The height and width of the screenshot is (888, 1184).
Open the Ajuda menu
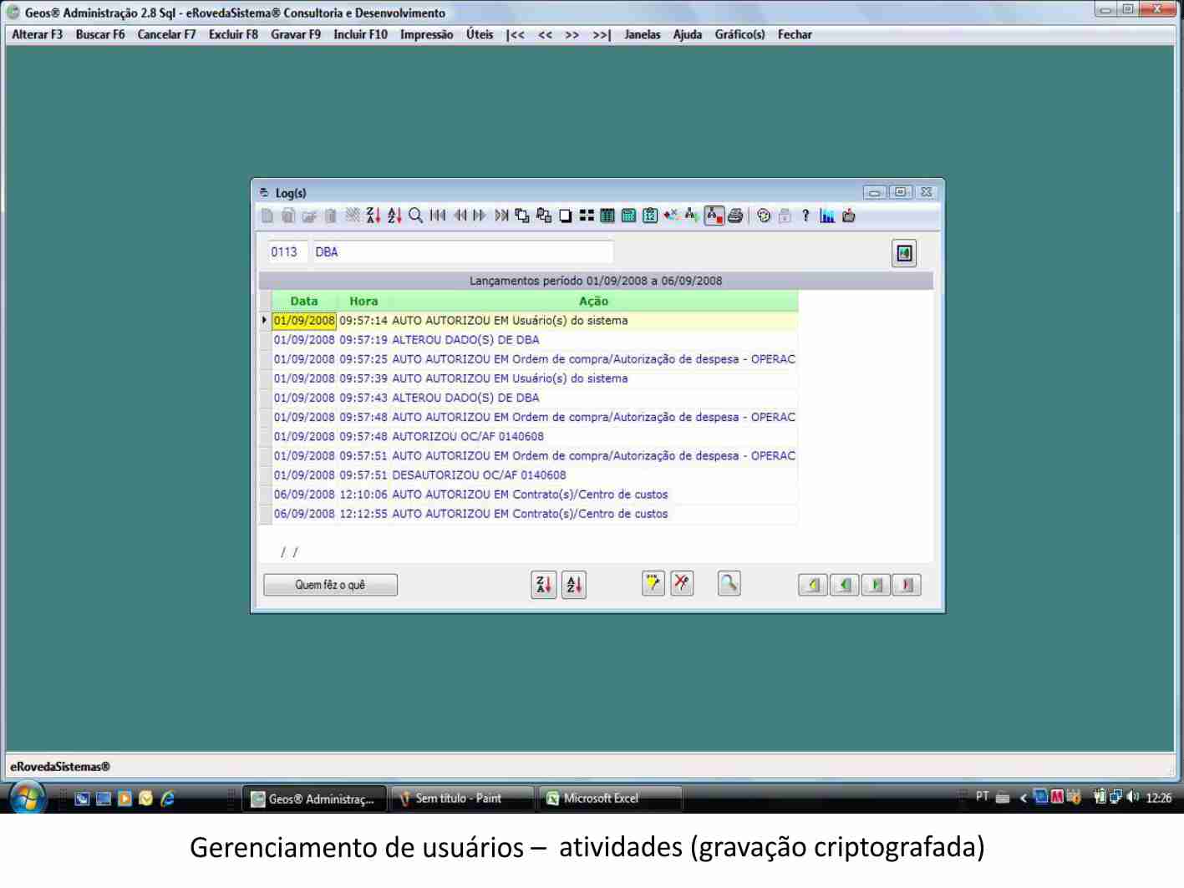pyautogui.click(x=688, y=34)
